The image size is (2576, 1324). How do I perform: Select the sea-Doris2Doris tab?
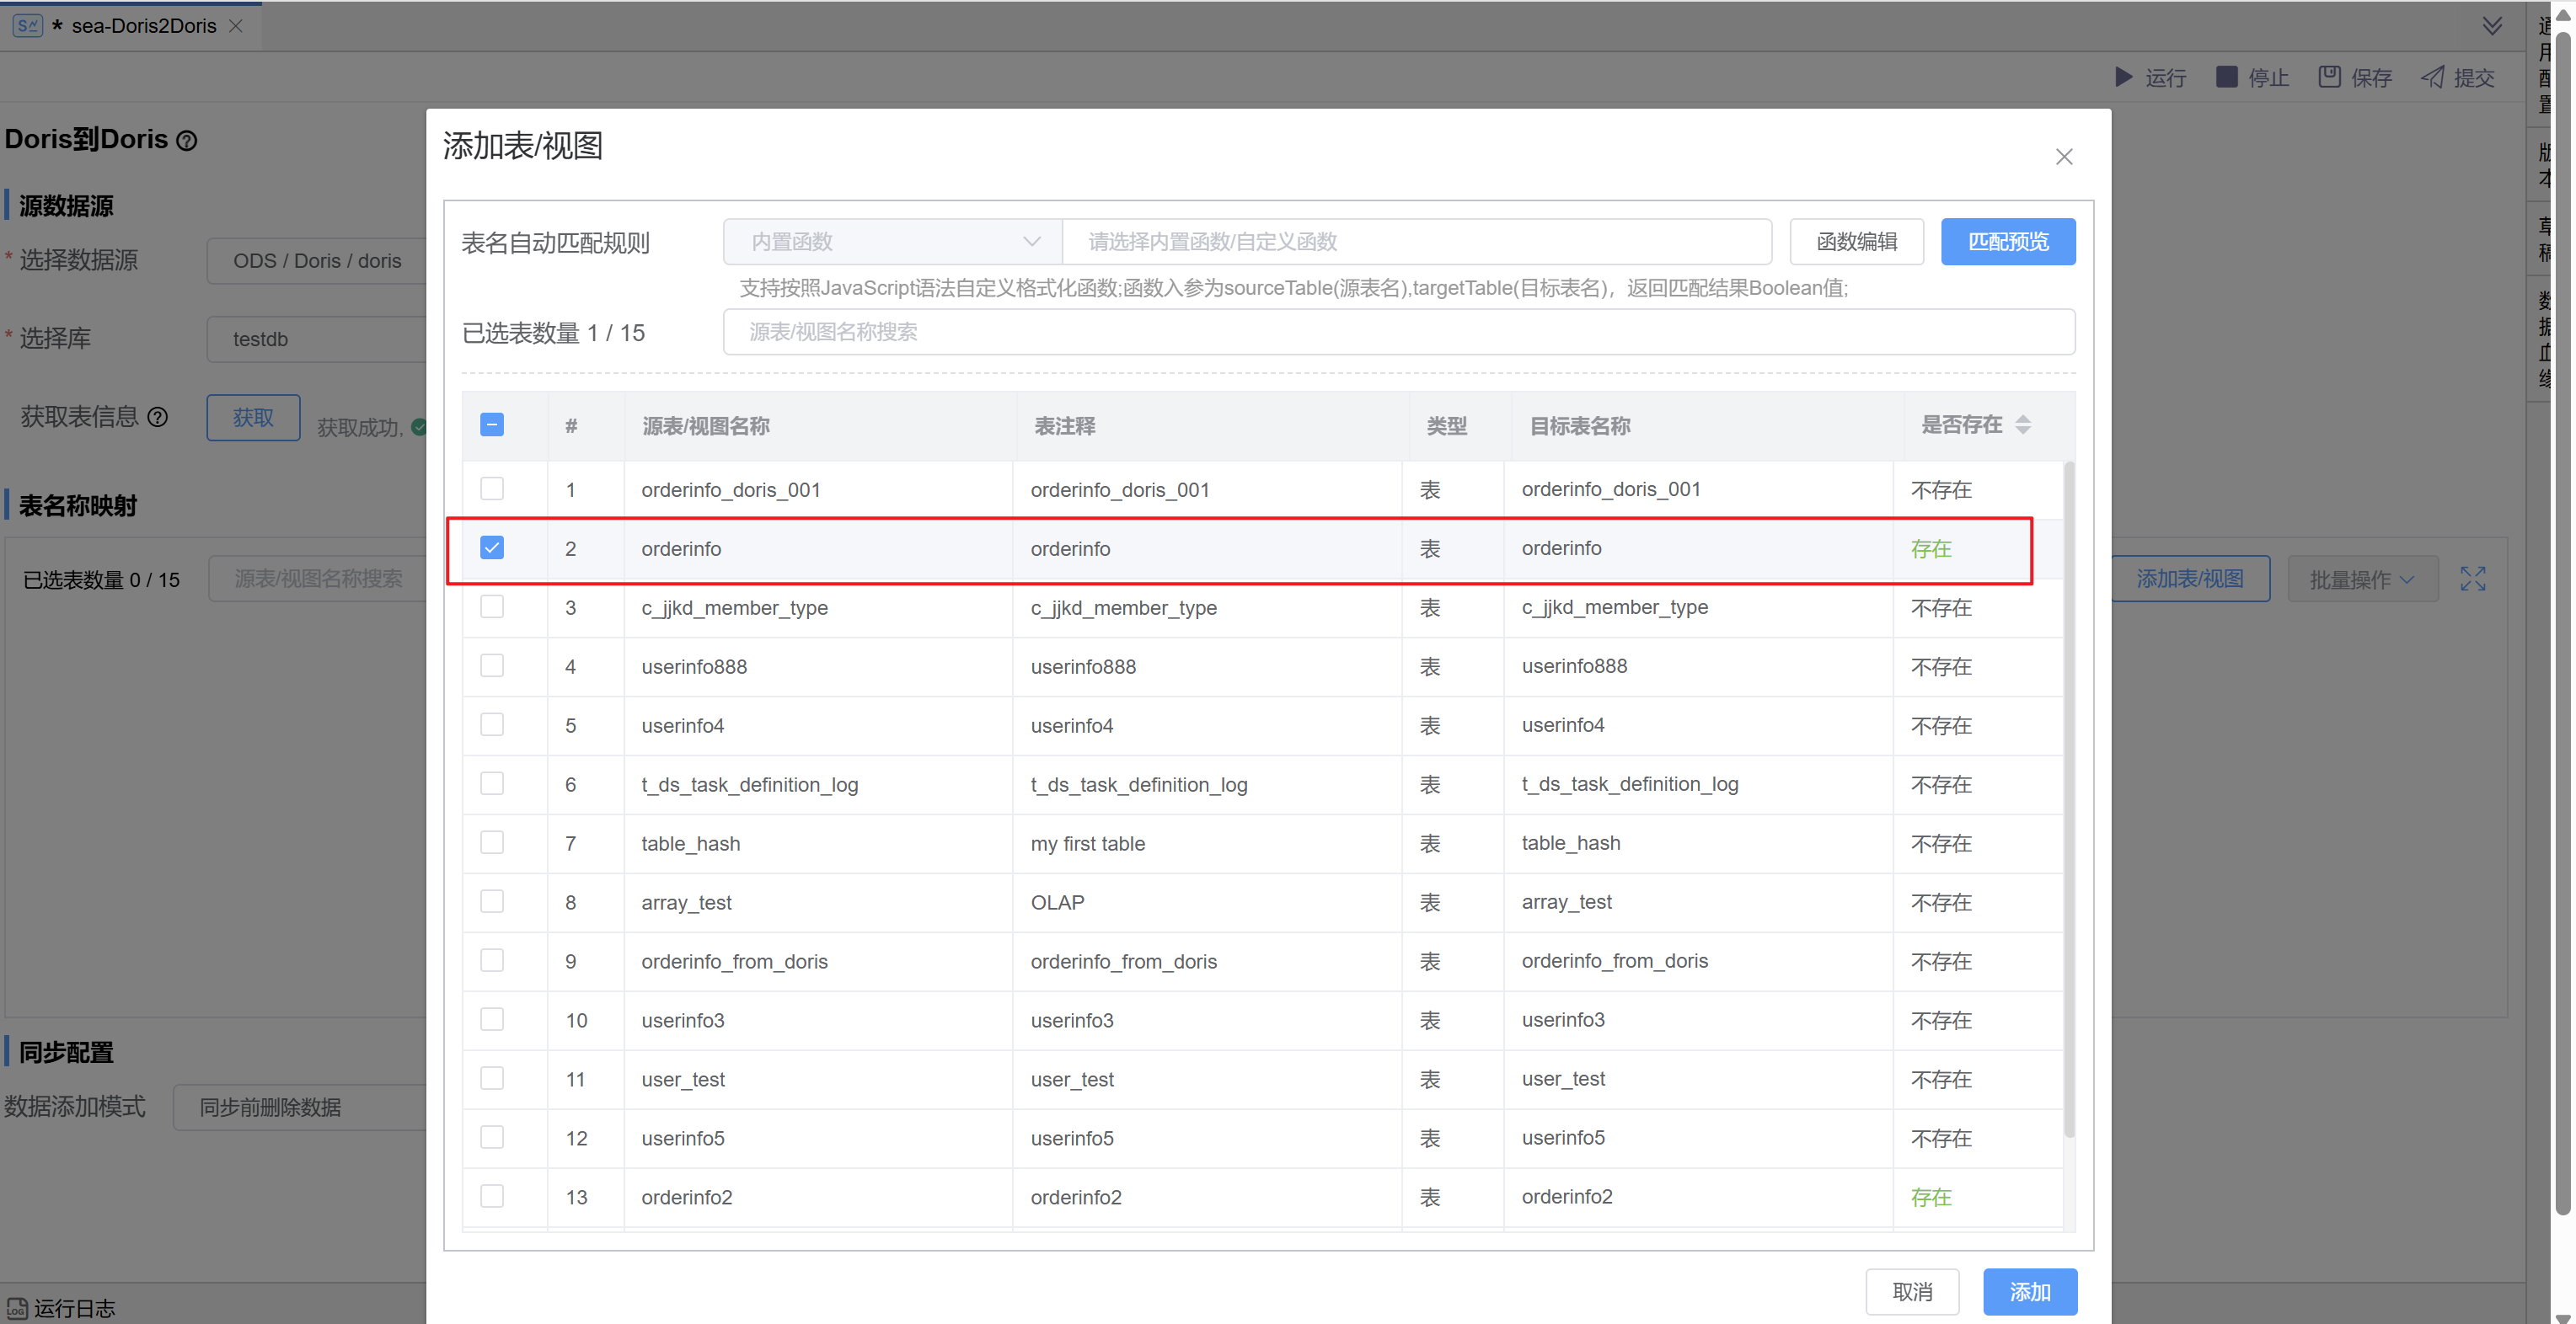pyautogui.click(x=143, y=26)
